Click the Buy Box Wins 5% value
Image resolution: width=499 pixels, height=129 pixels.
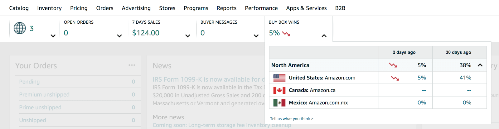274,33
